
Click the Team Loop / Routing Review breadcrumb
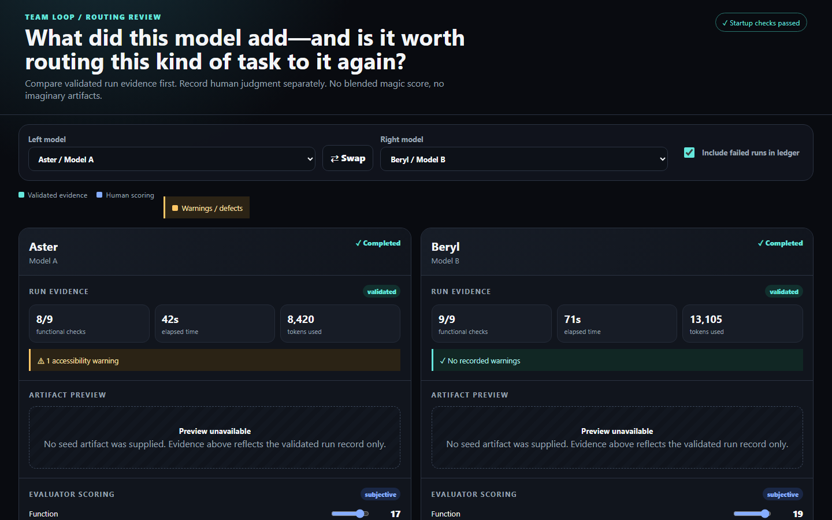tap(93, 17)
